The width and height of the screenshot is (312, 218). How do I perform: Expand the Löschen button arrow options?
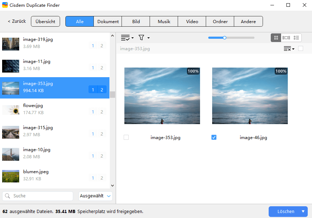pos(303,212)
